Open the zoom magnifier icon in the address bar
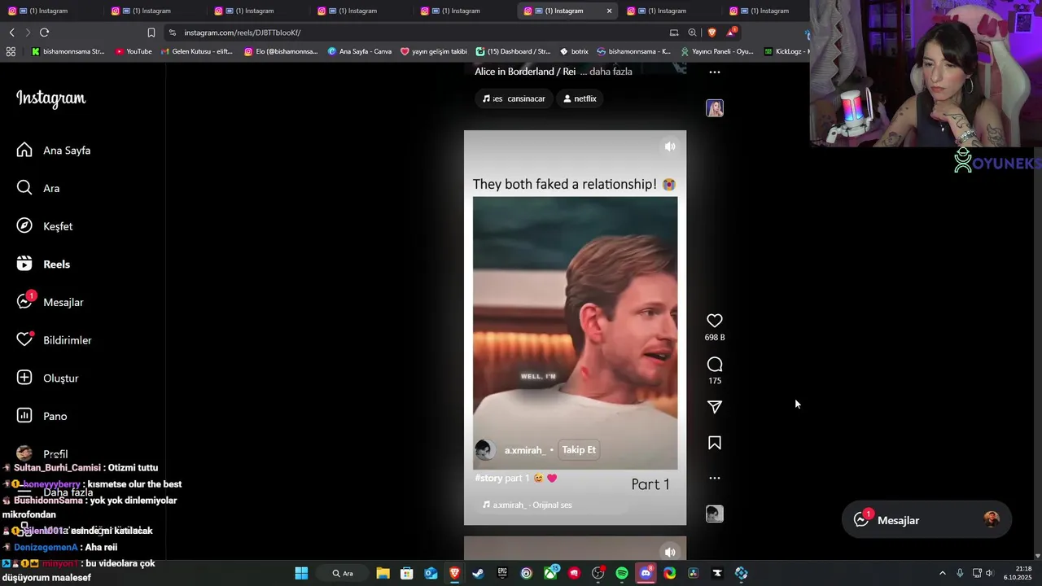The image size is (1042, 586). pyautogui.click(x=692, y=33)
